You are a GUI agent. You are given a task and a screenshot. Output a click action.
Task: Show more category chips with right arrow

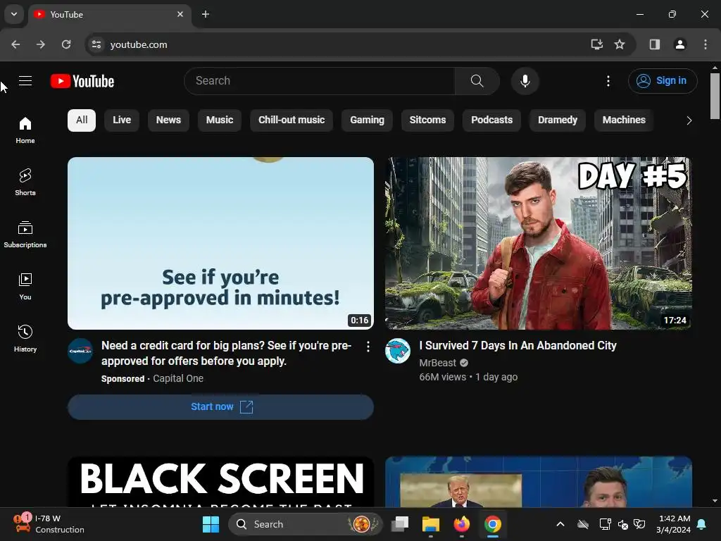[x=689, y=120]
